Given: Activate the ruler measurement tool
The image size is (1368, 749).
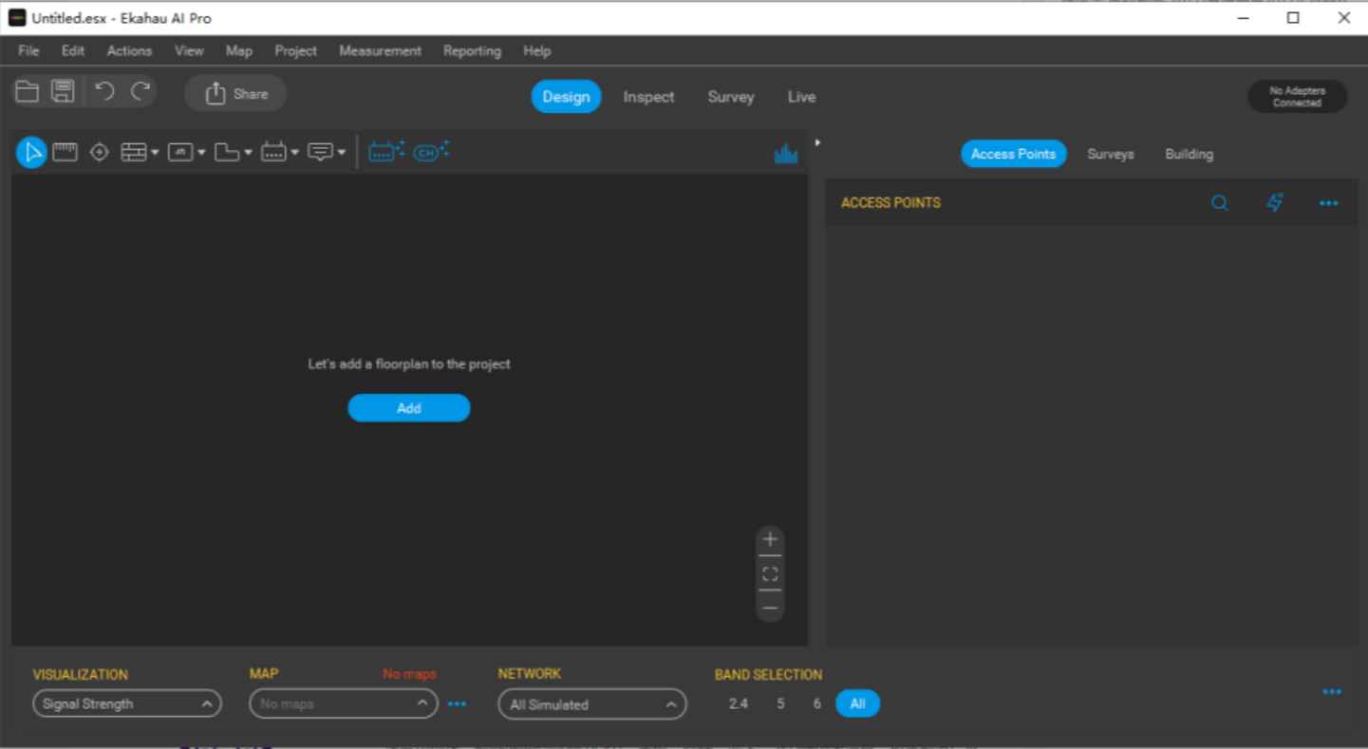Looking at the screenshot, I should tap(65, 151).
